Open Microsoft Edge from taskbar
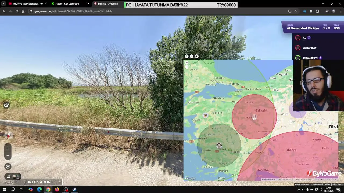This screenshot has height=193, width=344. pos(39,190)
